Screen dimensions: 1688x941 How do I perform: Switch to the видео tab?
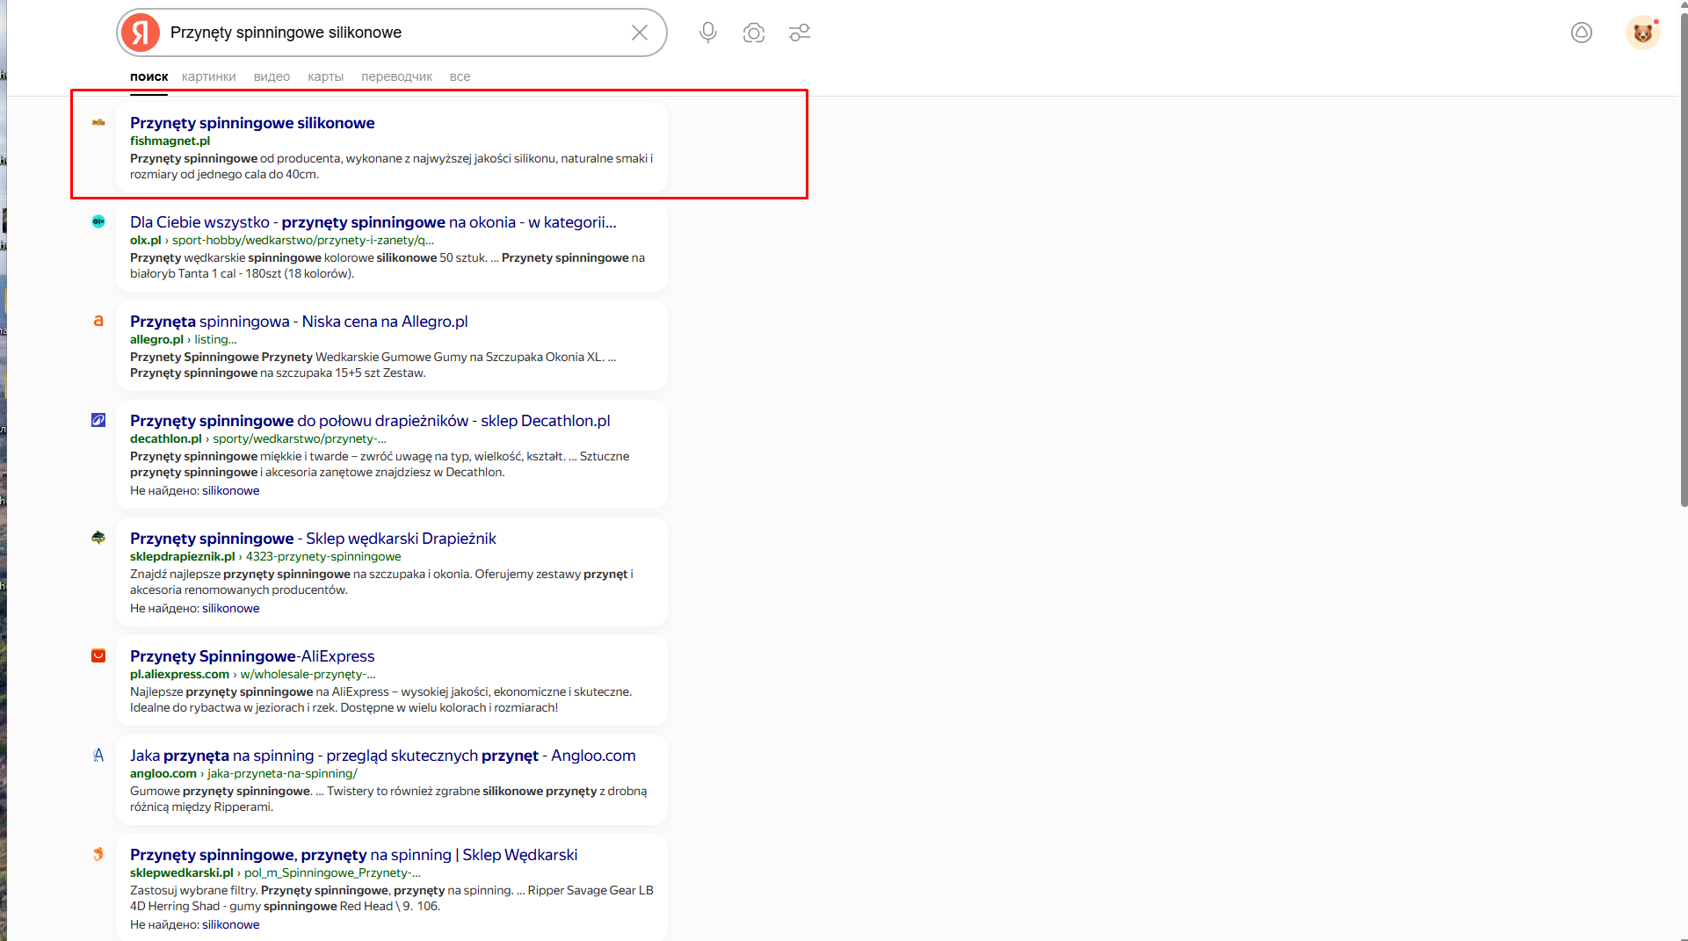coord(272,76)
